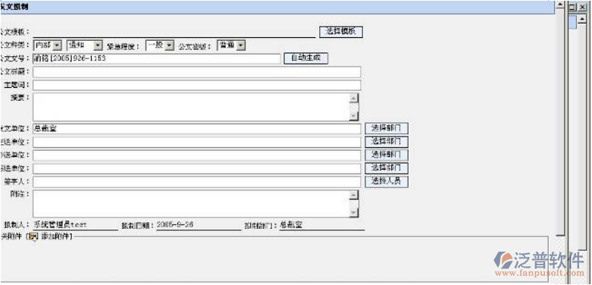
Task: Click the remarks box scroll up arrow
Action: tap(354, 195)
